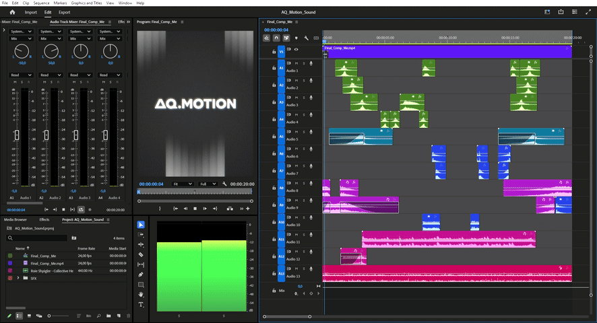The height and width of the screenshot is (323, 597).
Task: Expand the SFX bin
Action: (x=18, y=278)
